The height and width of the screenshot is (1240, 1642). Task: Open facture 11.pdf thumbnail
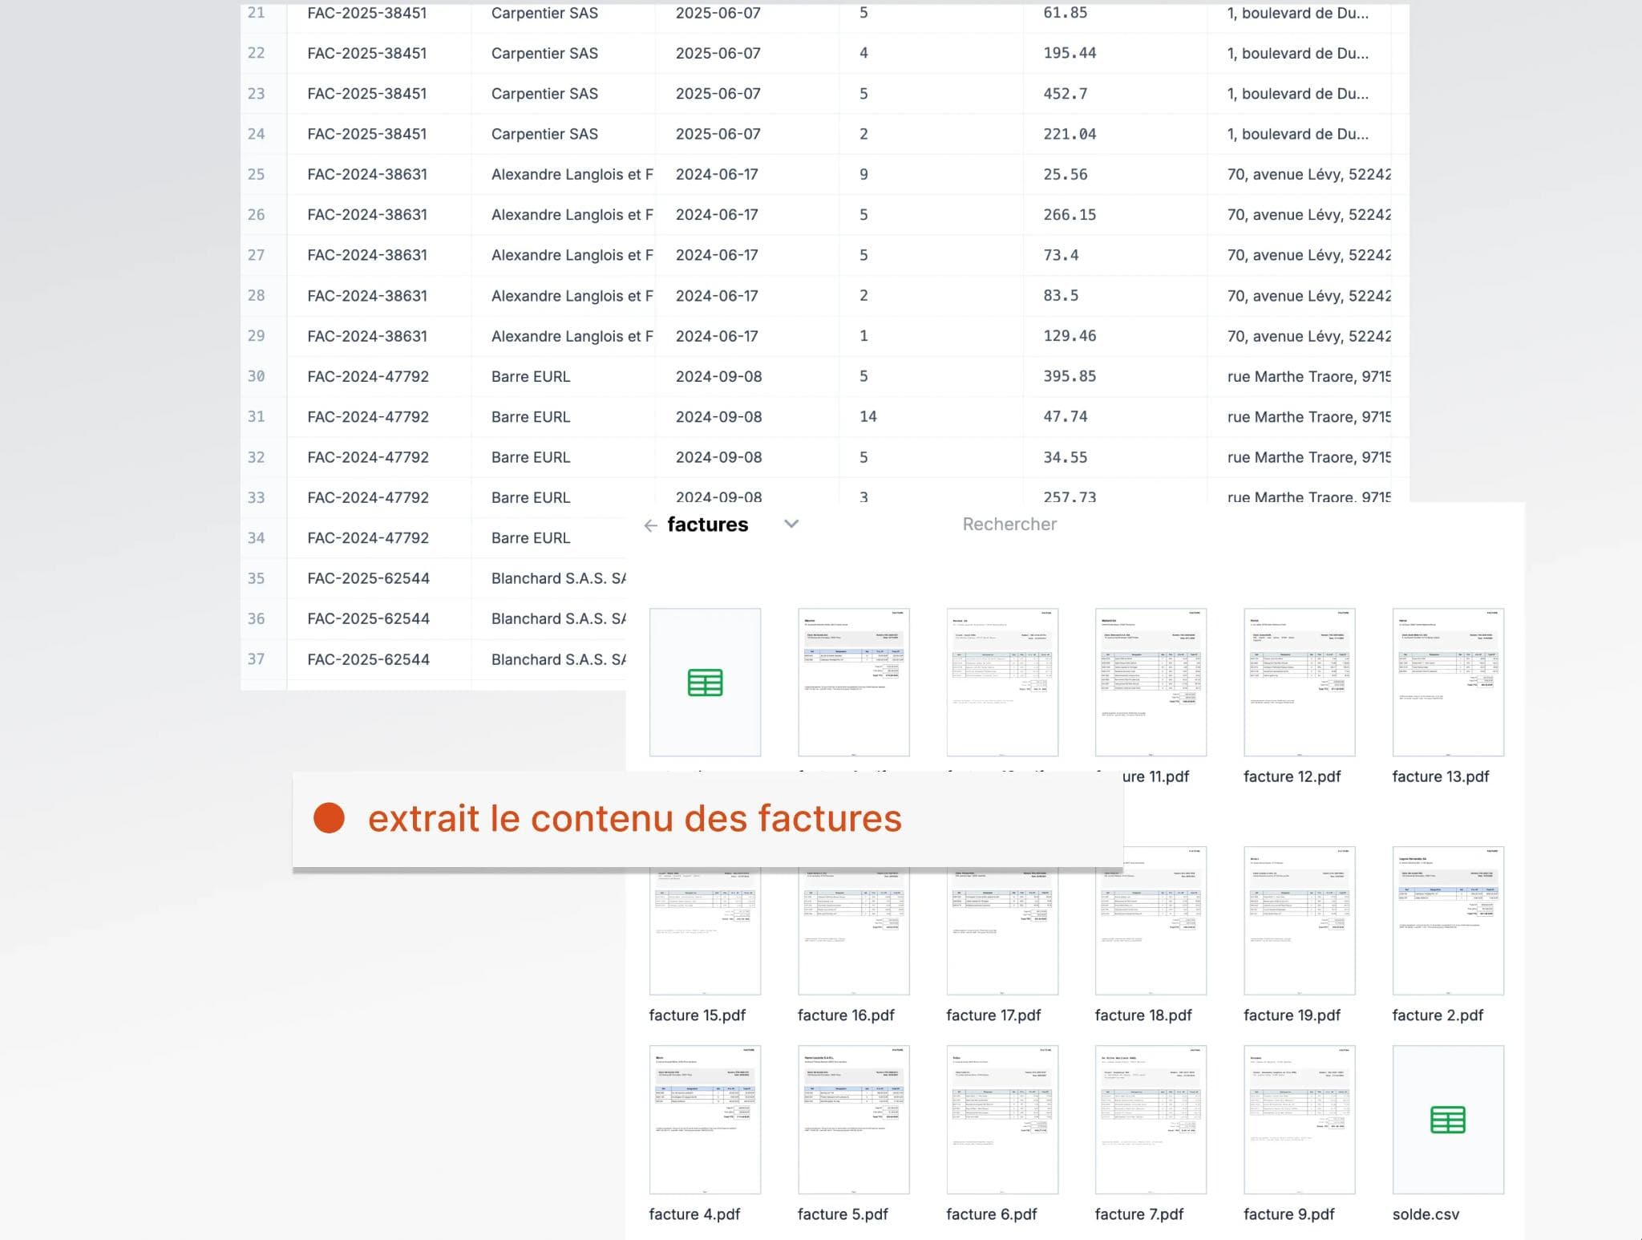[x=1151, y=682]
